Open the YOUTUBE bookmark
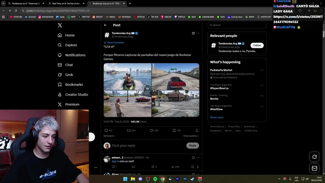The width and height of the screenshot is (325, 183). click(x=16, y=17)
